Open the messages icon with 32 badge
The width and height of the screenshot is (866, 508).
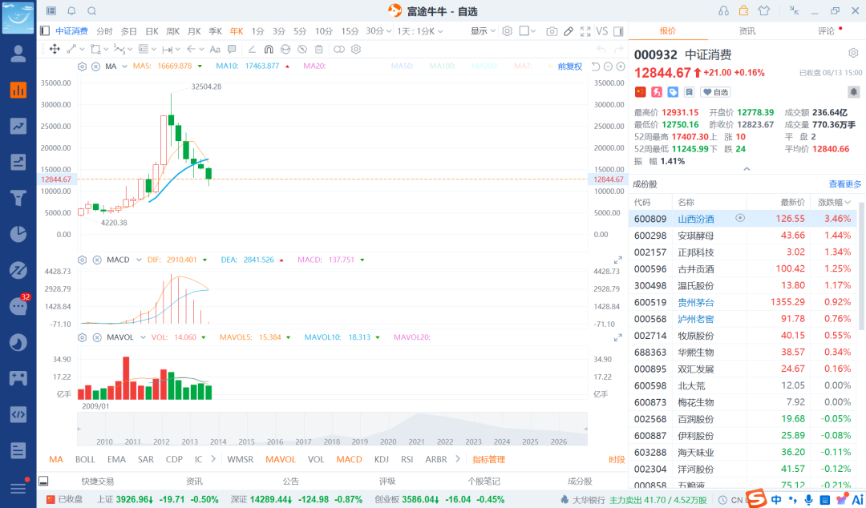point(18,306)
